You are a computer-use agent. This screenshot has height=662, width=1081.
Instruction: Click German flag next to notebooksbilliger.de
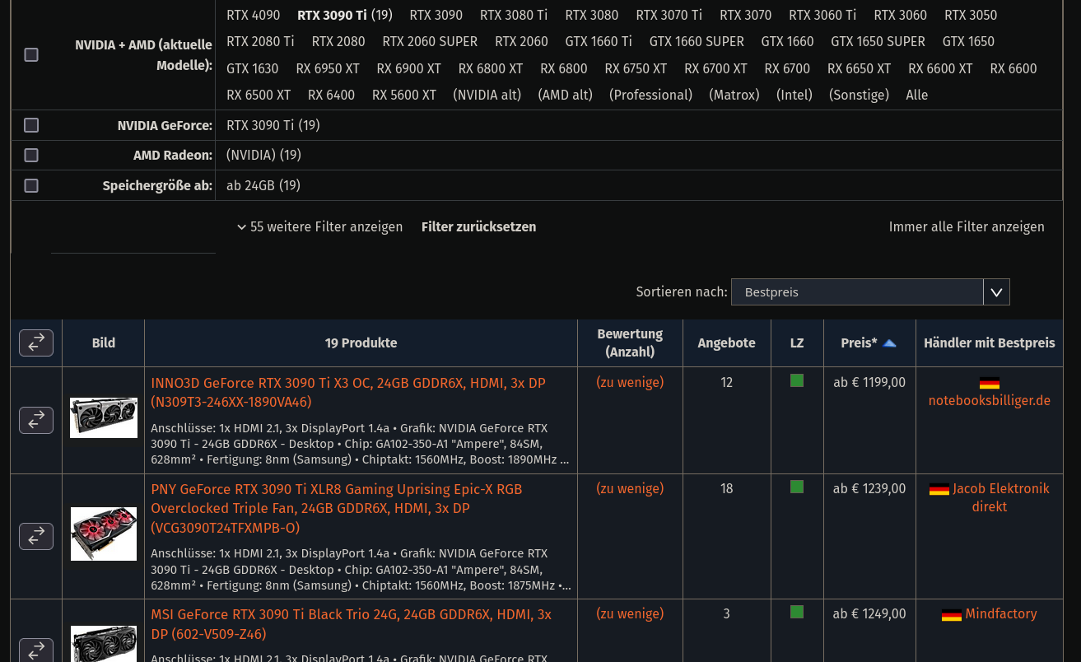[990, 383]
